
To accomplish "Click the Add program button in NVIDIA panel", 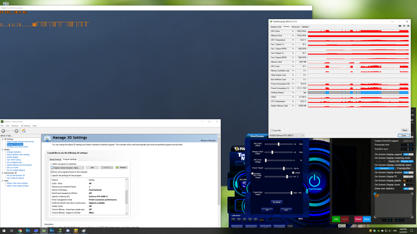I will (92, 168).
